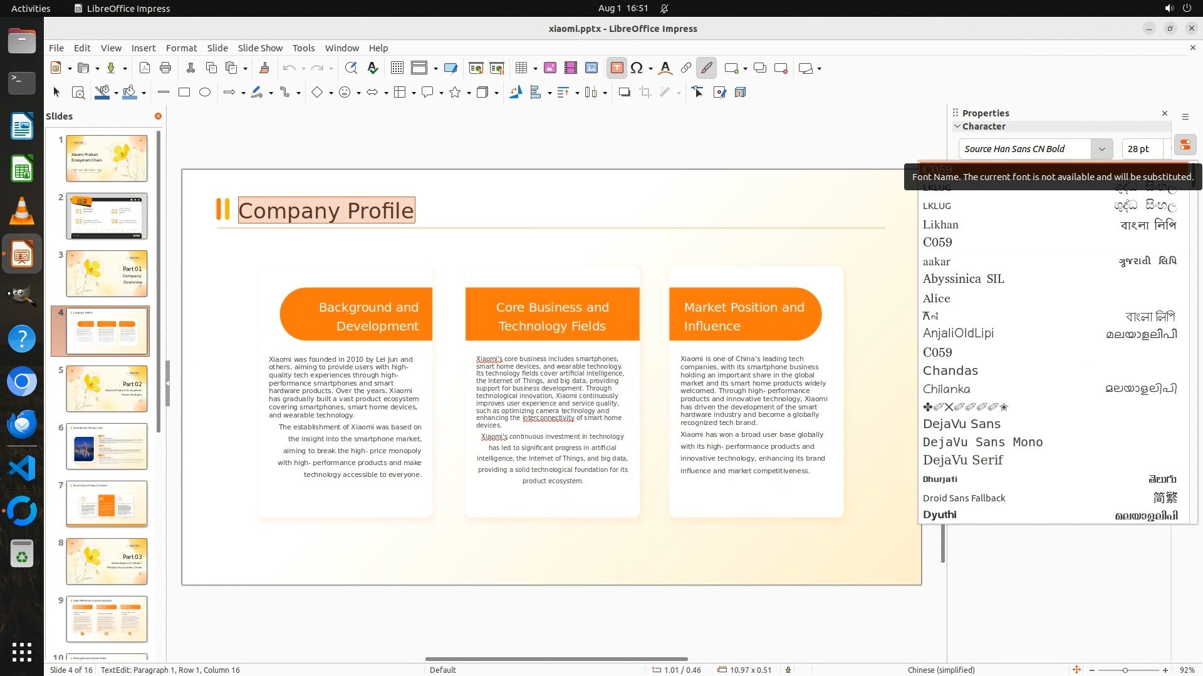Screen dimensions: 1203x676
Task: Open the Insert Table dropdown arrow
Action: click(535, 69)
